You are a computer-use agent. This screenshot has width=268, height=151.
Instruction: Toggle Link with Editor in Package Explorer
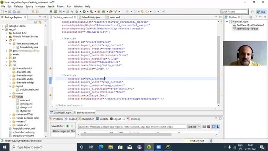pyautogui.click(x=40, y=22)
